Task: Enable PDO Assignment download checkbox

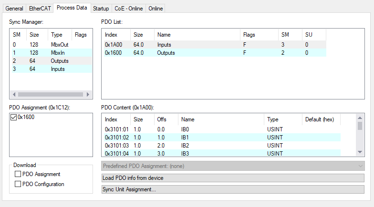Action: [18, 174]
